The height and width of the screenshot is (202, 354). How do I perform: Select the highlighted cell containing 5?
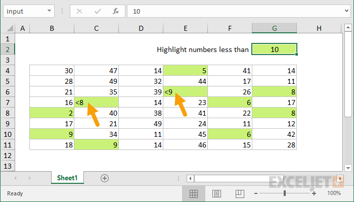(x=186, y=71)
